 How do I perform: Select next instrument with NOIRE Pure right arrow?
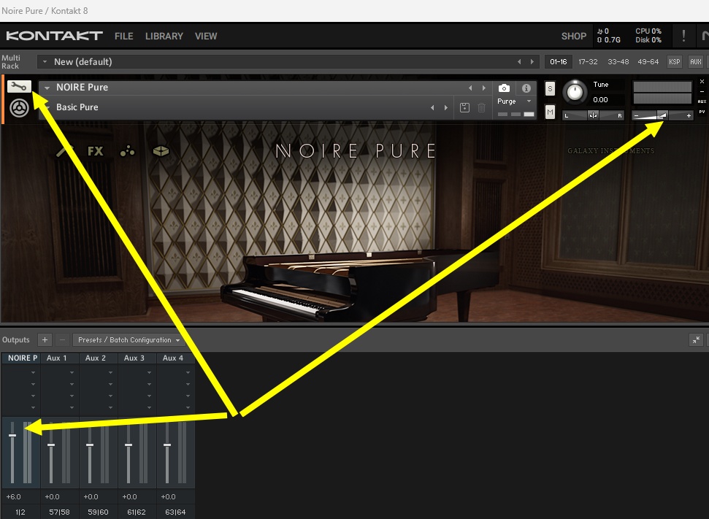[x=484, y=88]
